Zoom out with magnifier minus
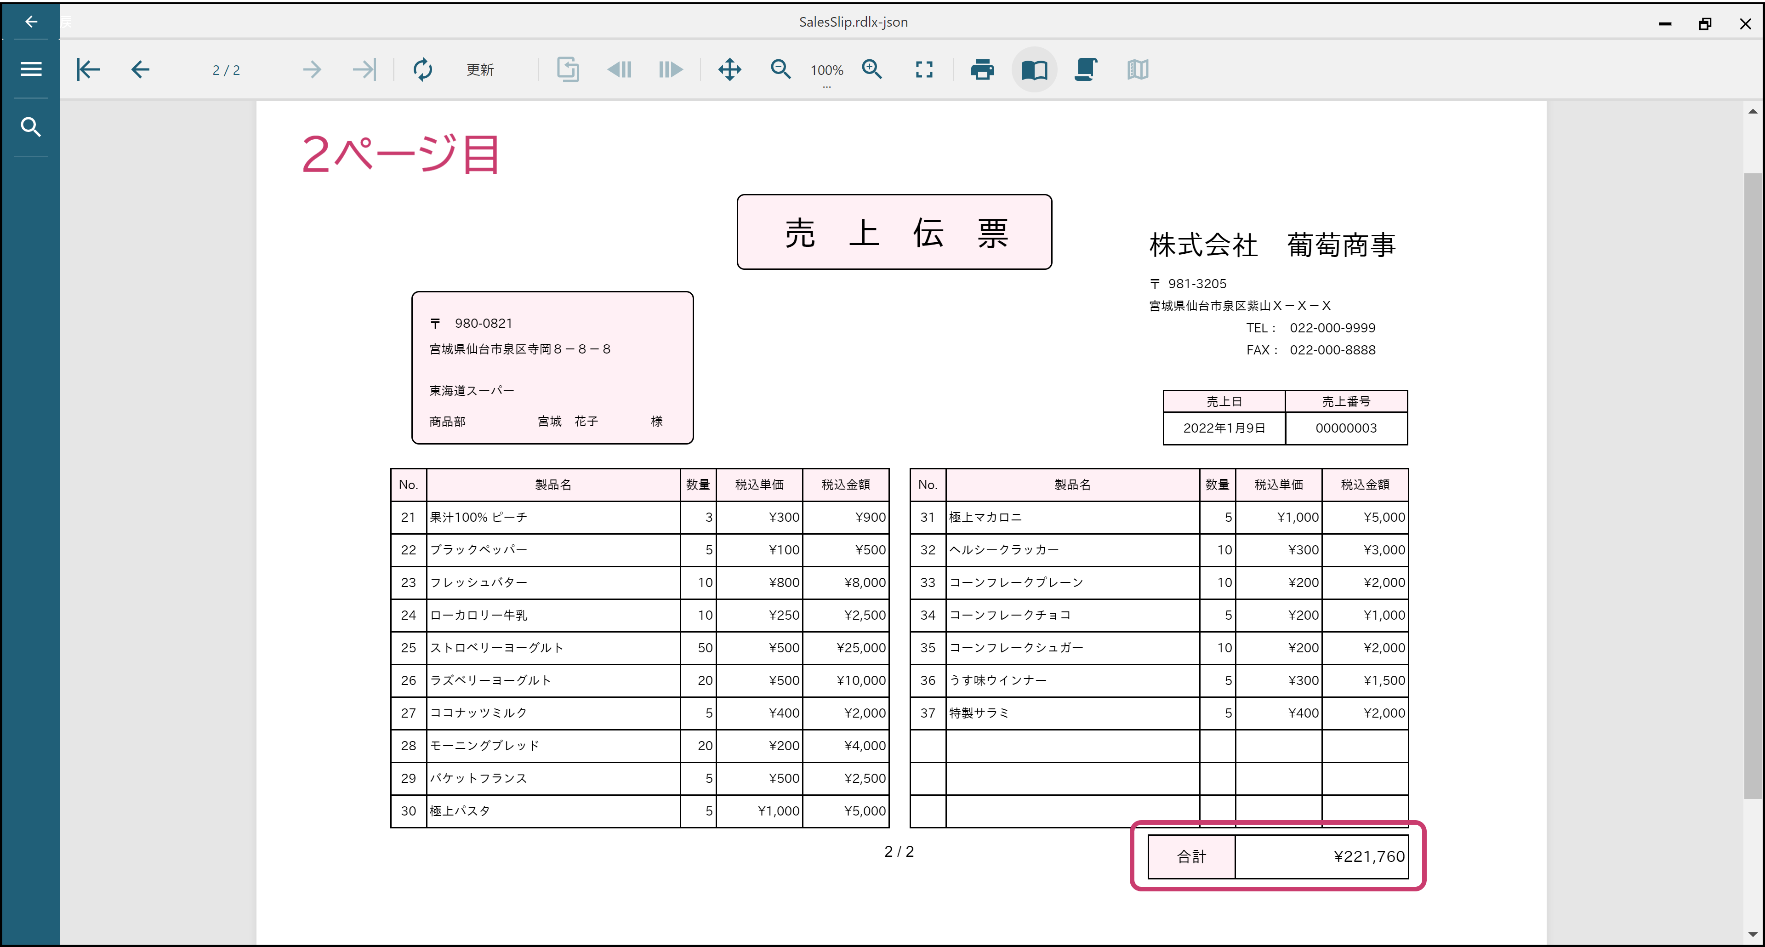1765x947 pixels. pos(780,69)
